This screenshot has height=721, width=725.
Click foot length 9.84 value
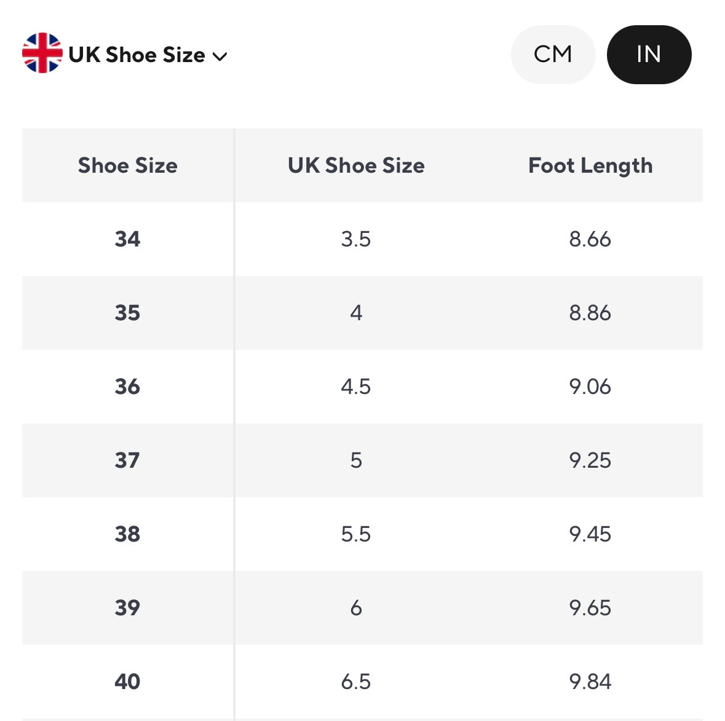pos(590,681)
